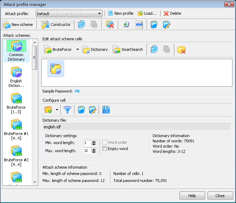Click the blue folder with pencil icon in the main toolbar
236x203 pixels.
167,25
